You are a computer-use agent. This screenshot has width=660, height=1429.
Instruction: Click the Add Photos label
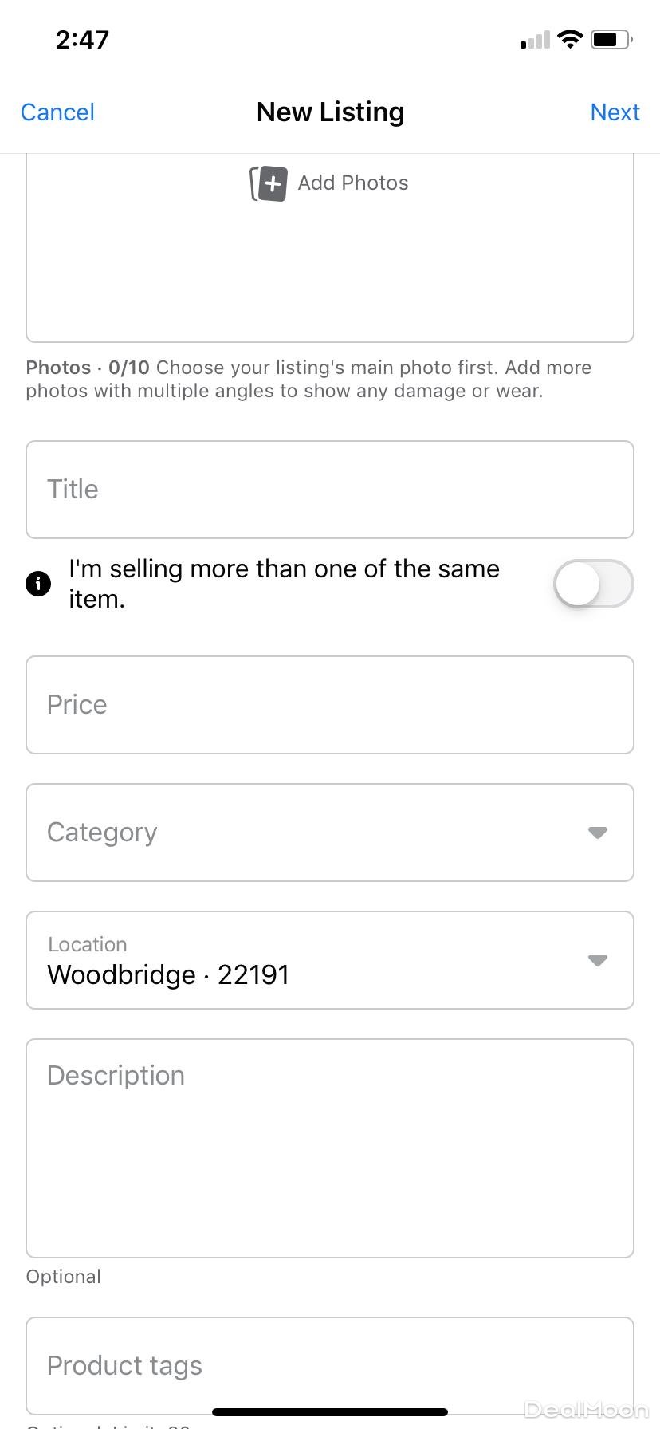[353, 183]
